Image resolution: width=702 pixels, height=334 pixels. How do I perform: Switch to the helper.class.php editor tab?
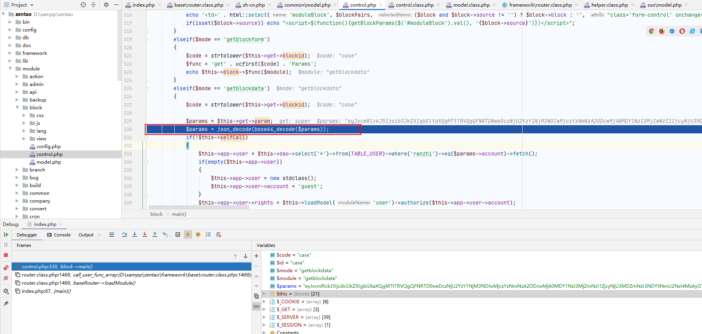pyautogui.click(x=609, y=5)
